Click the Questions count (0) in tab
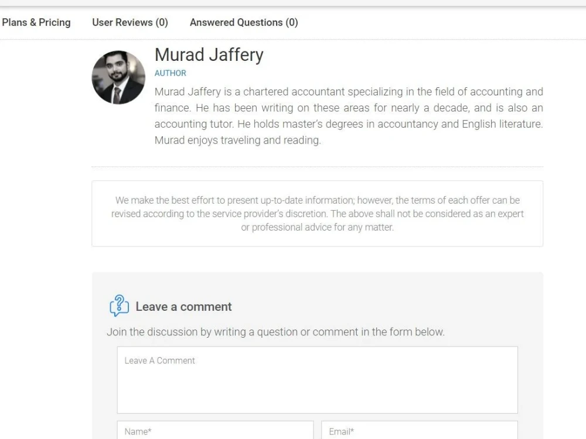Screen dimensions: 586x439 (x=291, y=22)
